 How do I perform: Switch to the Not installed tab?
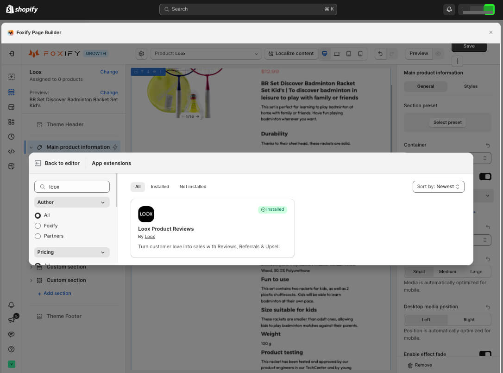(x=193, y=187)
